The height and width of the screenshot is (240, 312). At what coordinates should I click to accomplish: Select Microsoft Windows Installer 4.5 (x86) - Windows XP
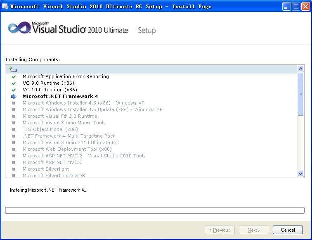83,103
